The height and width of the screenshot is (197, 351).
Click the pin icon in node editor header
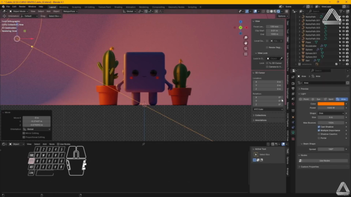click(144, 144)
